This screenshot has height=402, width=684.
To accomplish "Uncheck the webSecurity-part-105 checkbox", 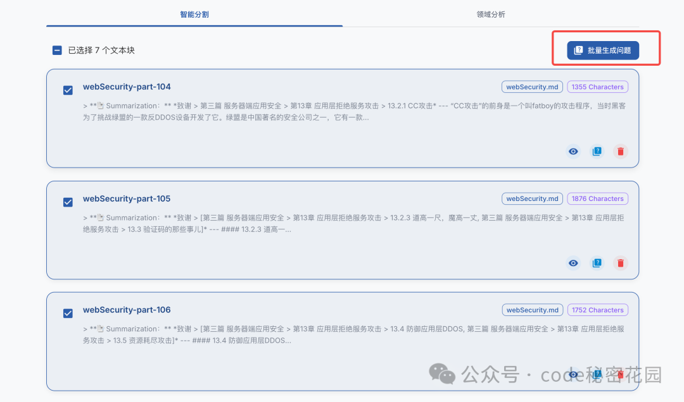I will (x=68, y=202).
